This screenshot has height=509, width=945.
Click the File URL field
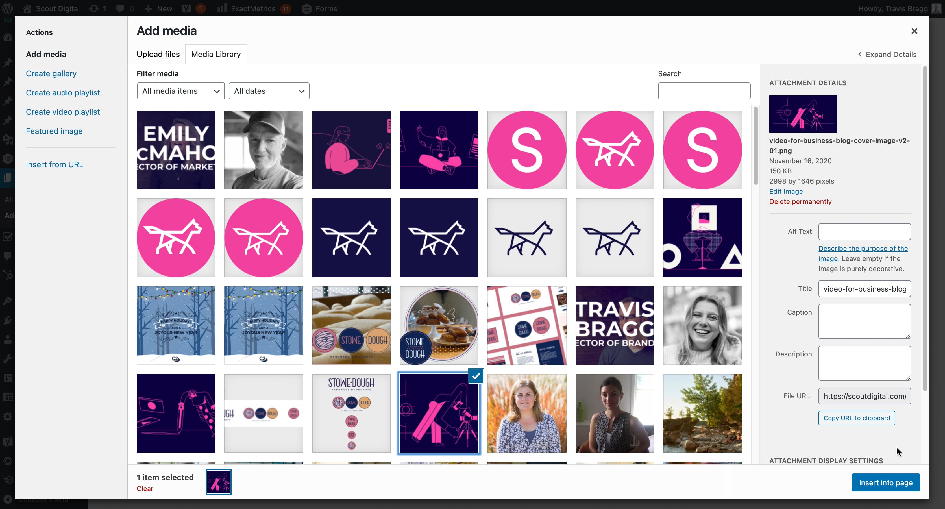(x=864, y=396)
